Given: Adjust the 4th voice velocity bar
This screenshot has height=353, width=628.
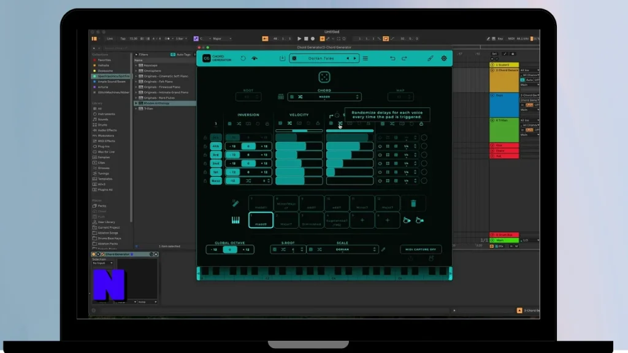Looking at the screenshot, I should 299,146.
